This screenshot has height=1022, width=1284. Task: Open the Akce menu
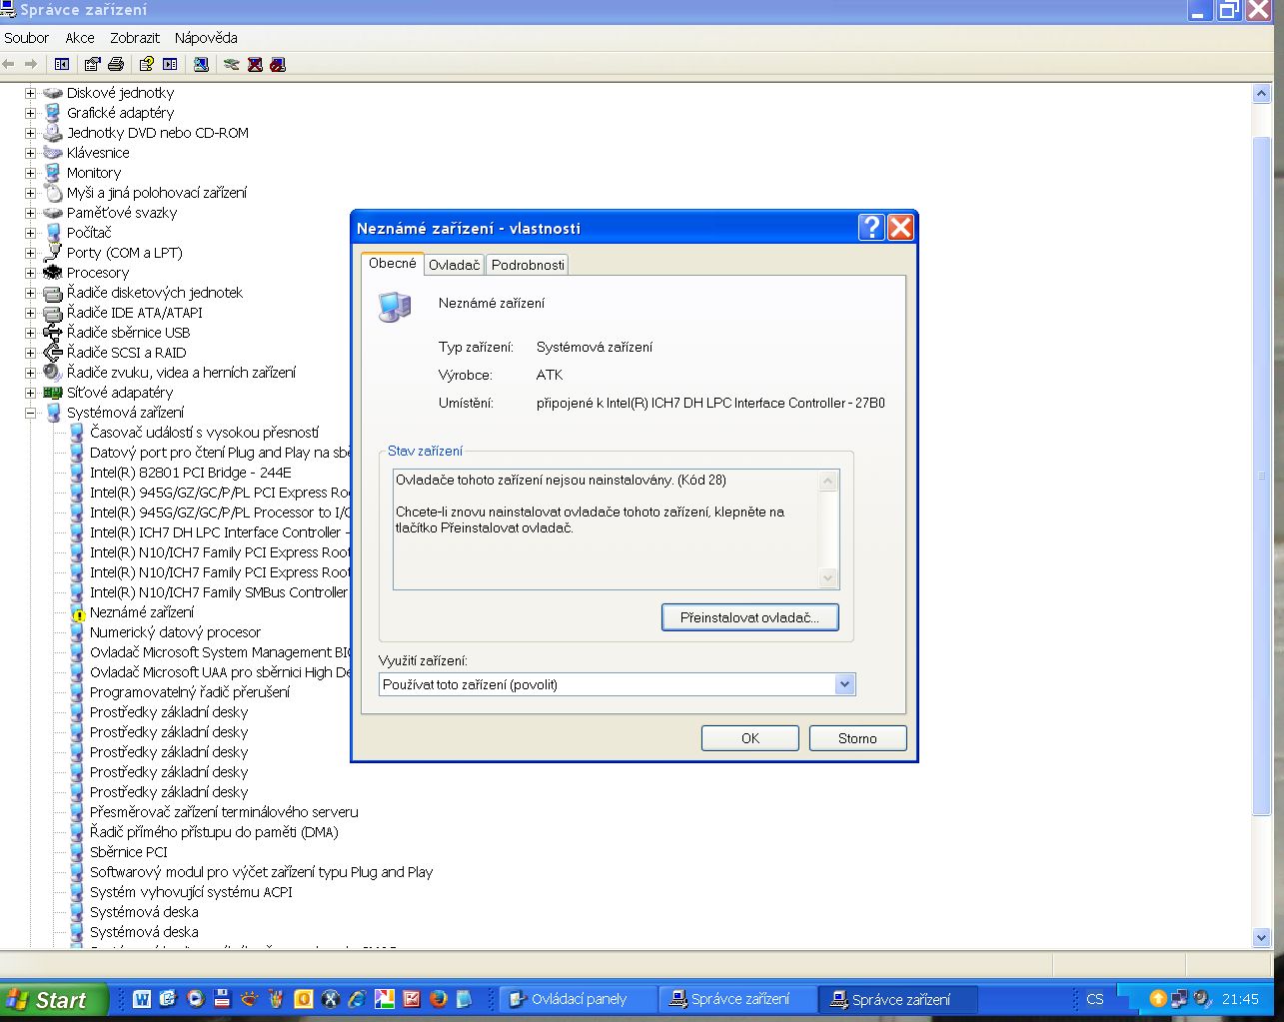pos(80,38)
